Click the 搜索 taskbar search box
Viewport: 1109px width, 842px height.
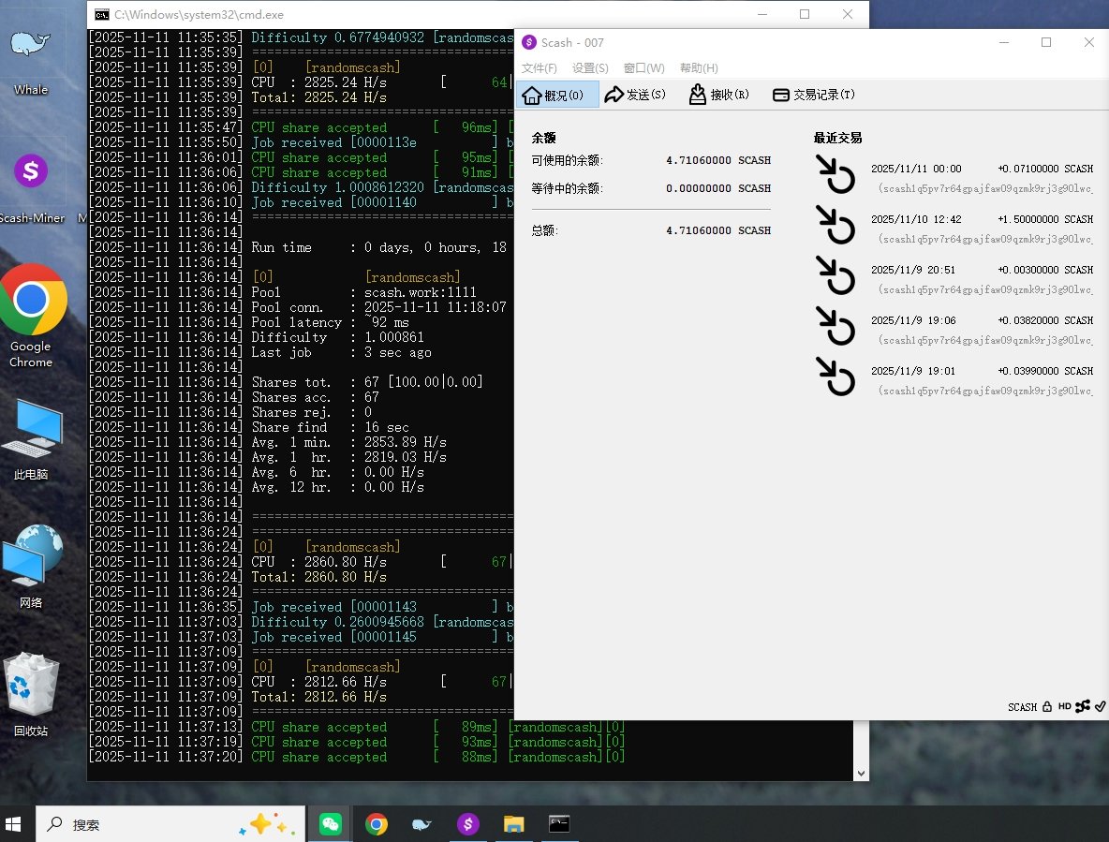point(170,824)
